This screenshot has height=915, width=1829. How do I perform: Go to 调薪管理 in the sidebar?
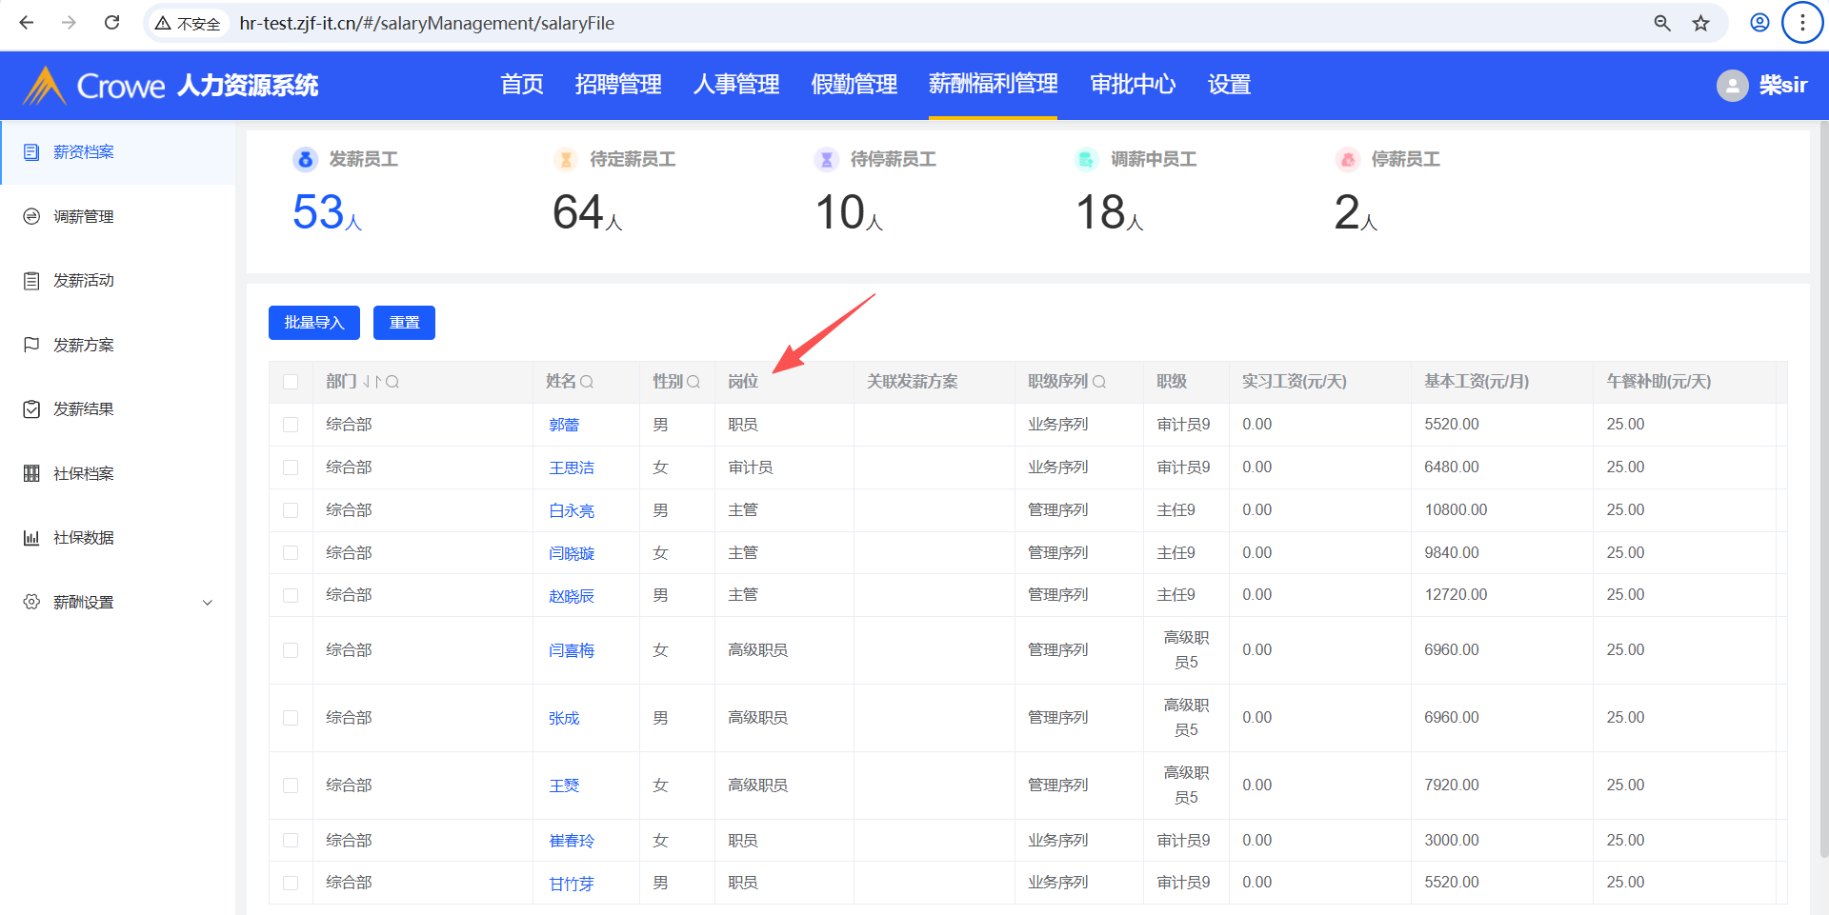click(x=84, y=217)
